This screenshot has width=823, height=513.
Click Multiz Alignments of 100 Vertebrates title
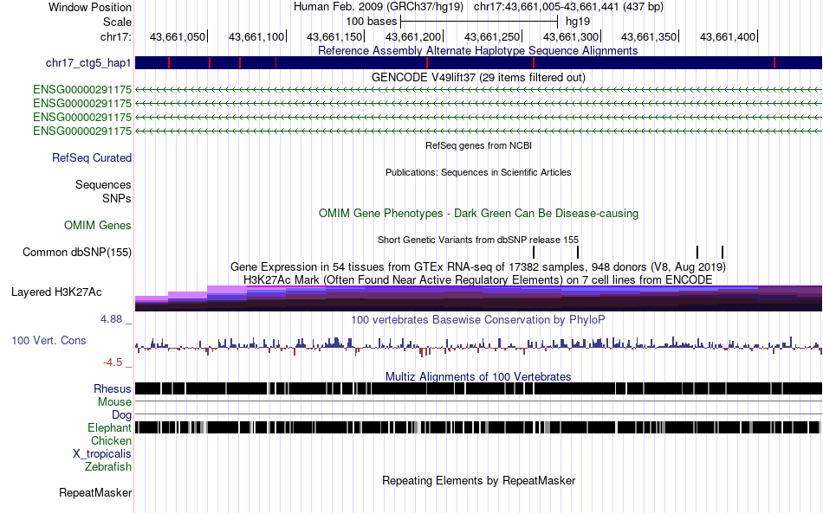(x=478, y=377)
